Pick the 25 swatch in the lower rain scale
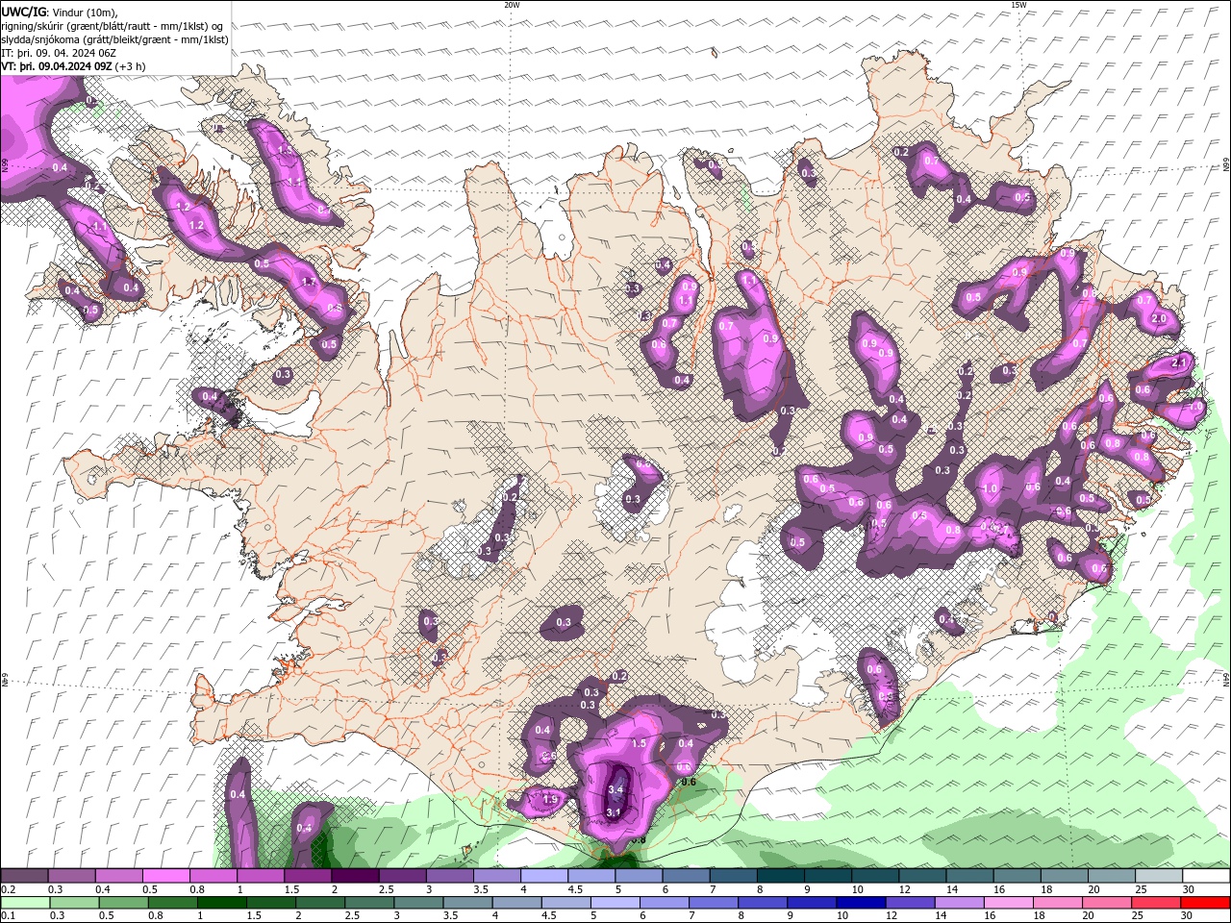Image resolution: width=1231 pixels, height=923 pixels. tap(1157, 903)
